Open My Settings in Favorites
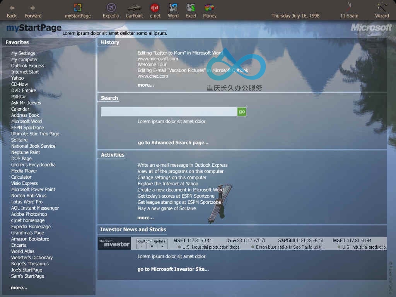396x297 pixels. coord(23,53)
